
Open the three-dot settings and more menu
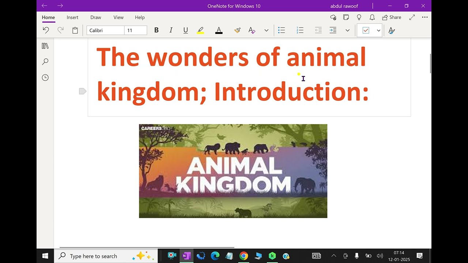(x=425, y=17)
